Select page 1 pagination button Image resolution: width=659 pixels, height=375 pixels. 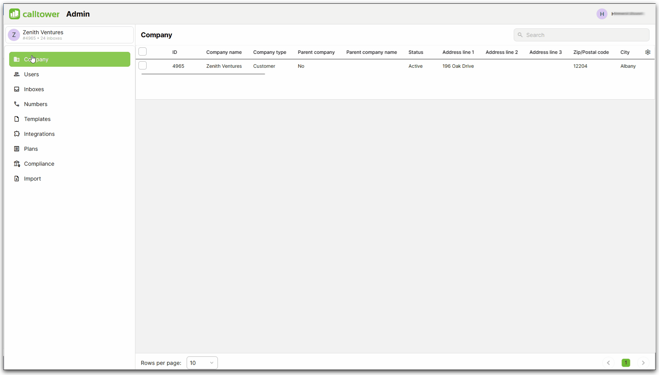click(626, 362)
